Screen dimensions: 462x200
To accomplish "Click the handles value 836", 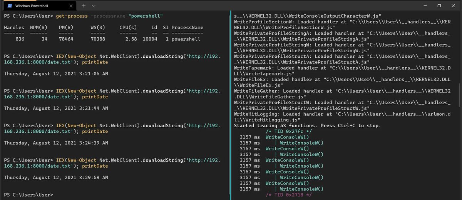I will 20,39.
